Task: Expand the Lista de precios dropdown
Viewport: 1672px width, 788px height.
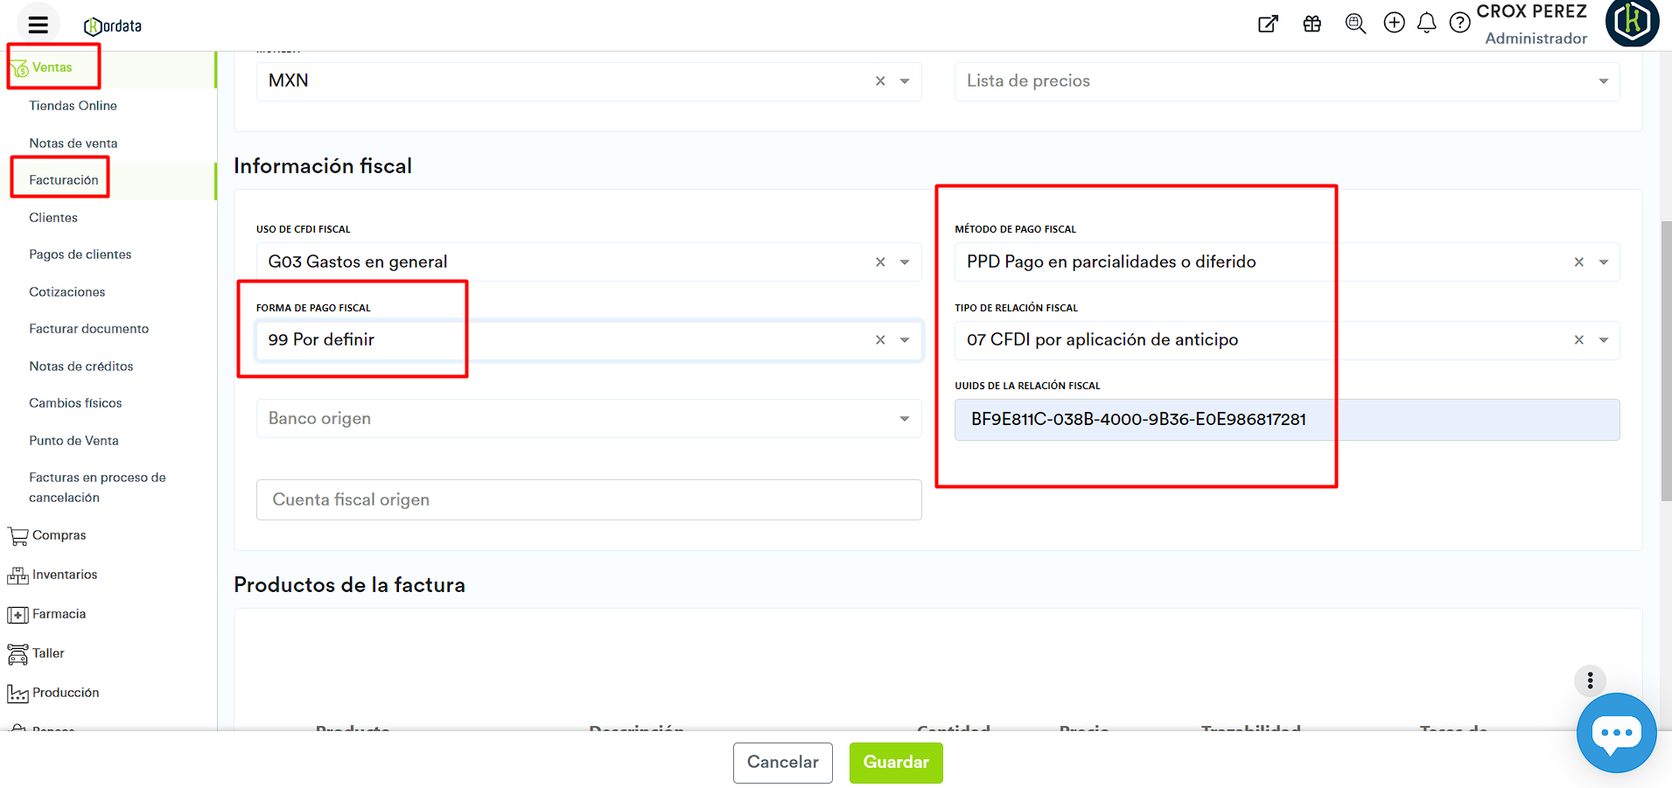Action: [1603, 81]
